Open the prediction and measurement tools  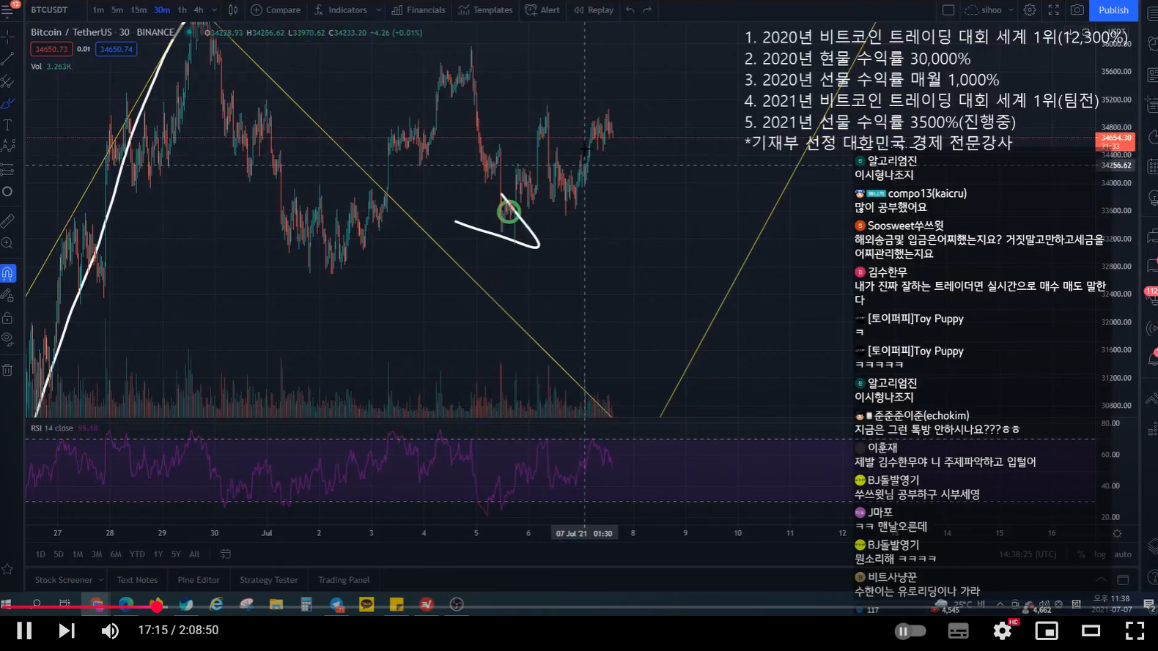pos(8,170)
